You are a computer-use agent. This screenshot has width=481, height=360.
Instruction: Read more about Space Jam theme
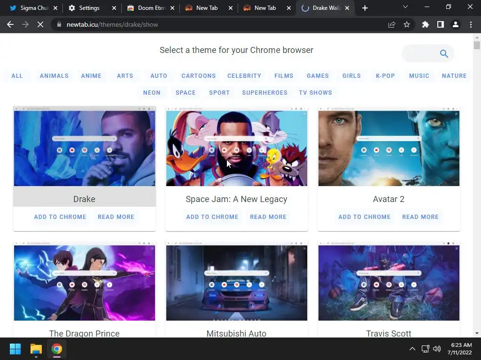coord(268,217)
